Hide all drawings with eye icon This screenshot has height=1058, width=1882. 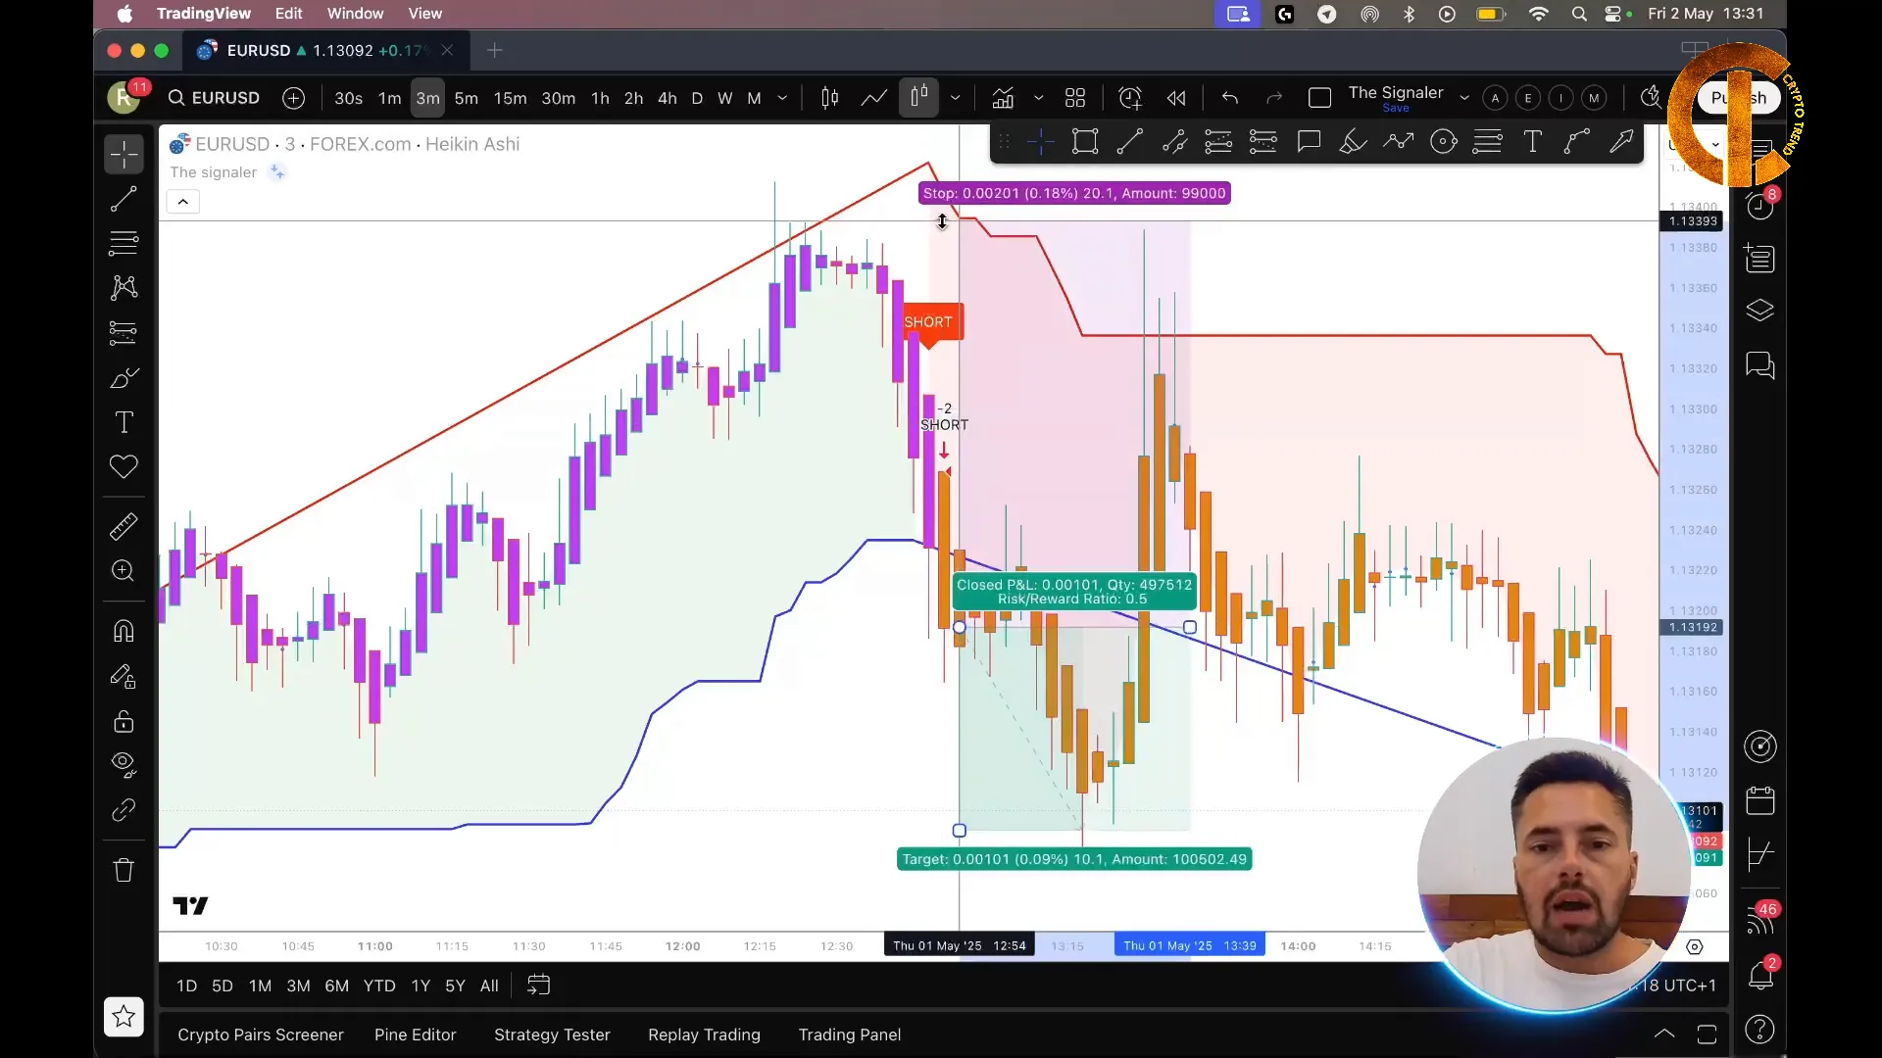coord(124,765)
